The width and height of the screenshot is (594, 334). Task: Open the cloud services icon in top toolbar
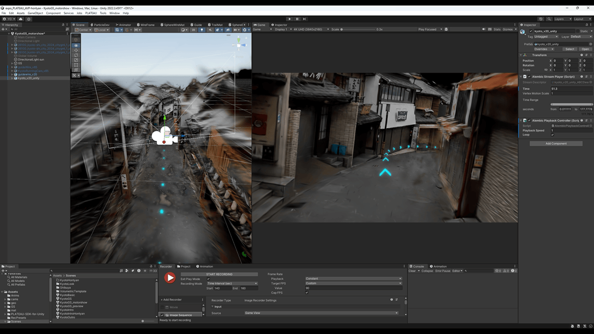pyautogui.click(x=21, y=19)
